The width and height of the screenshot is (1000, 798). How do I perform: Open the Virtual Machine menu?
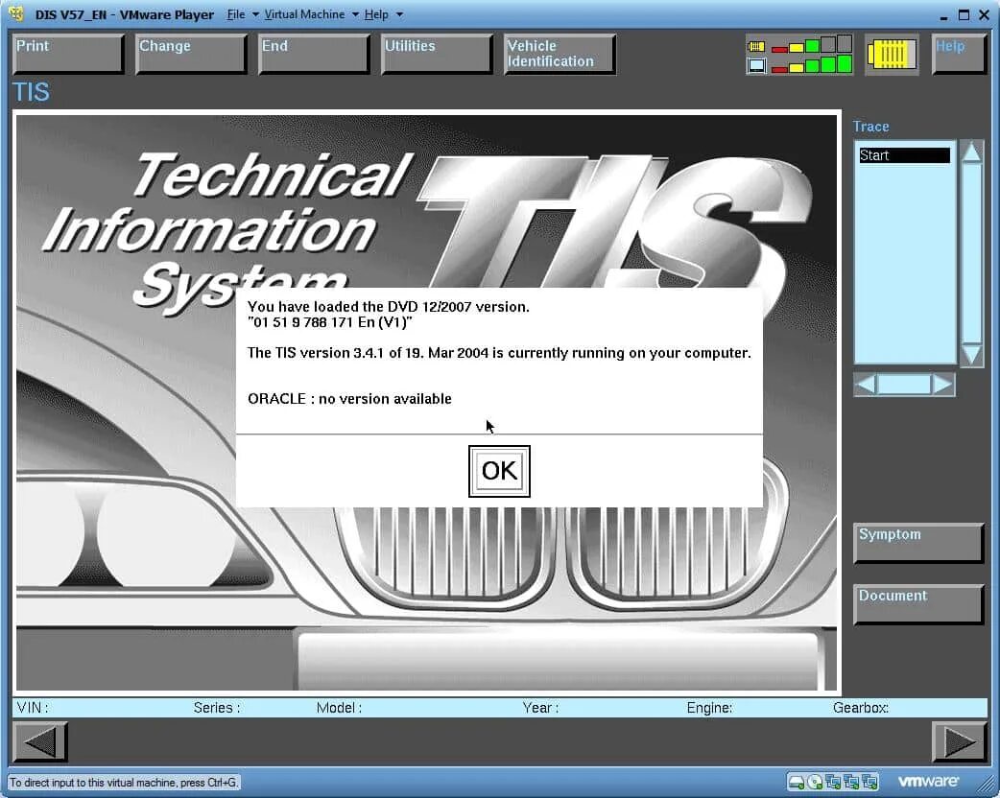click(304, 14)
